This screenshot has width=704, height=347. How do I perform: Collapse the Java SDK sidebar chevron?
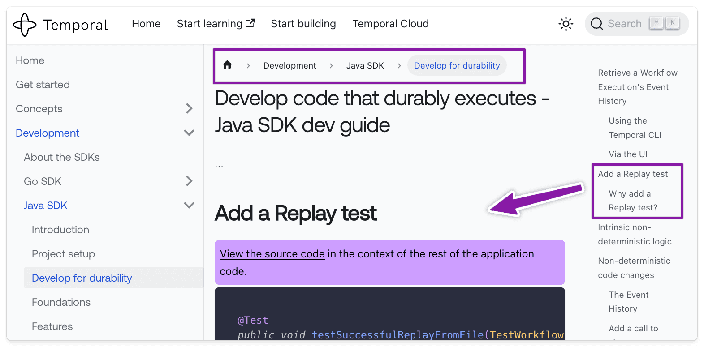[x=189, y=206]
